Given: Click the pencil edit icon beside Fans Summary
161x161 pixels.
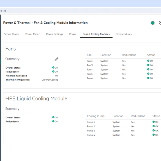Looking at the screenshot, I should [56, 59].
